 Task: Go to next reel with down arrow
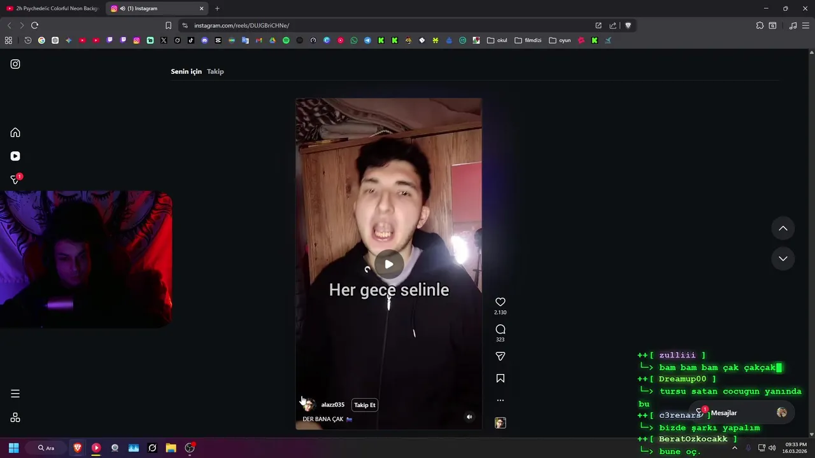pos(783,258)
